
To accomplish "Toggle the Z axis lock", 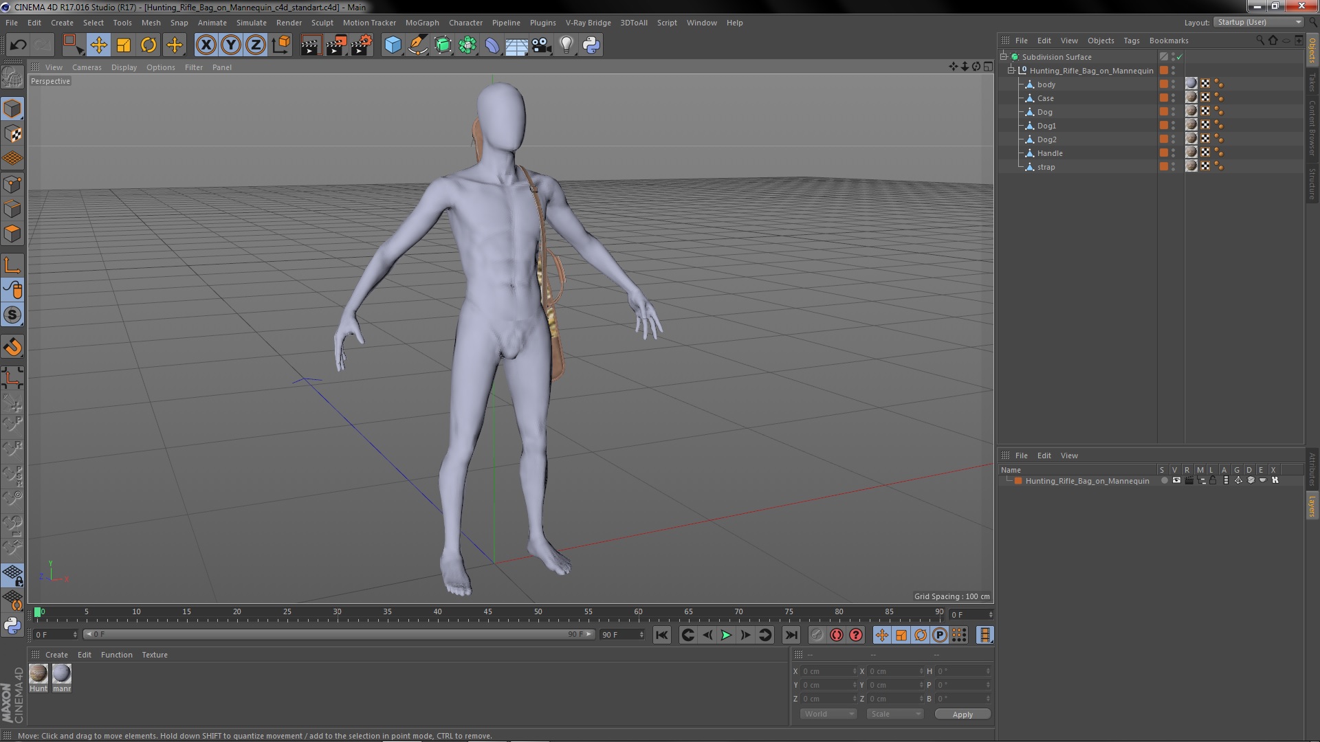I will [256, 45].
